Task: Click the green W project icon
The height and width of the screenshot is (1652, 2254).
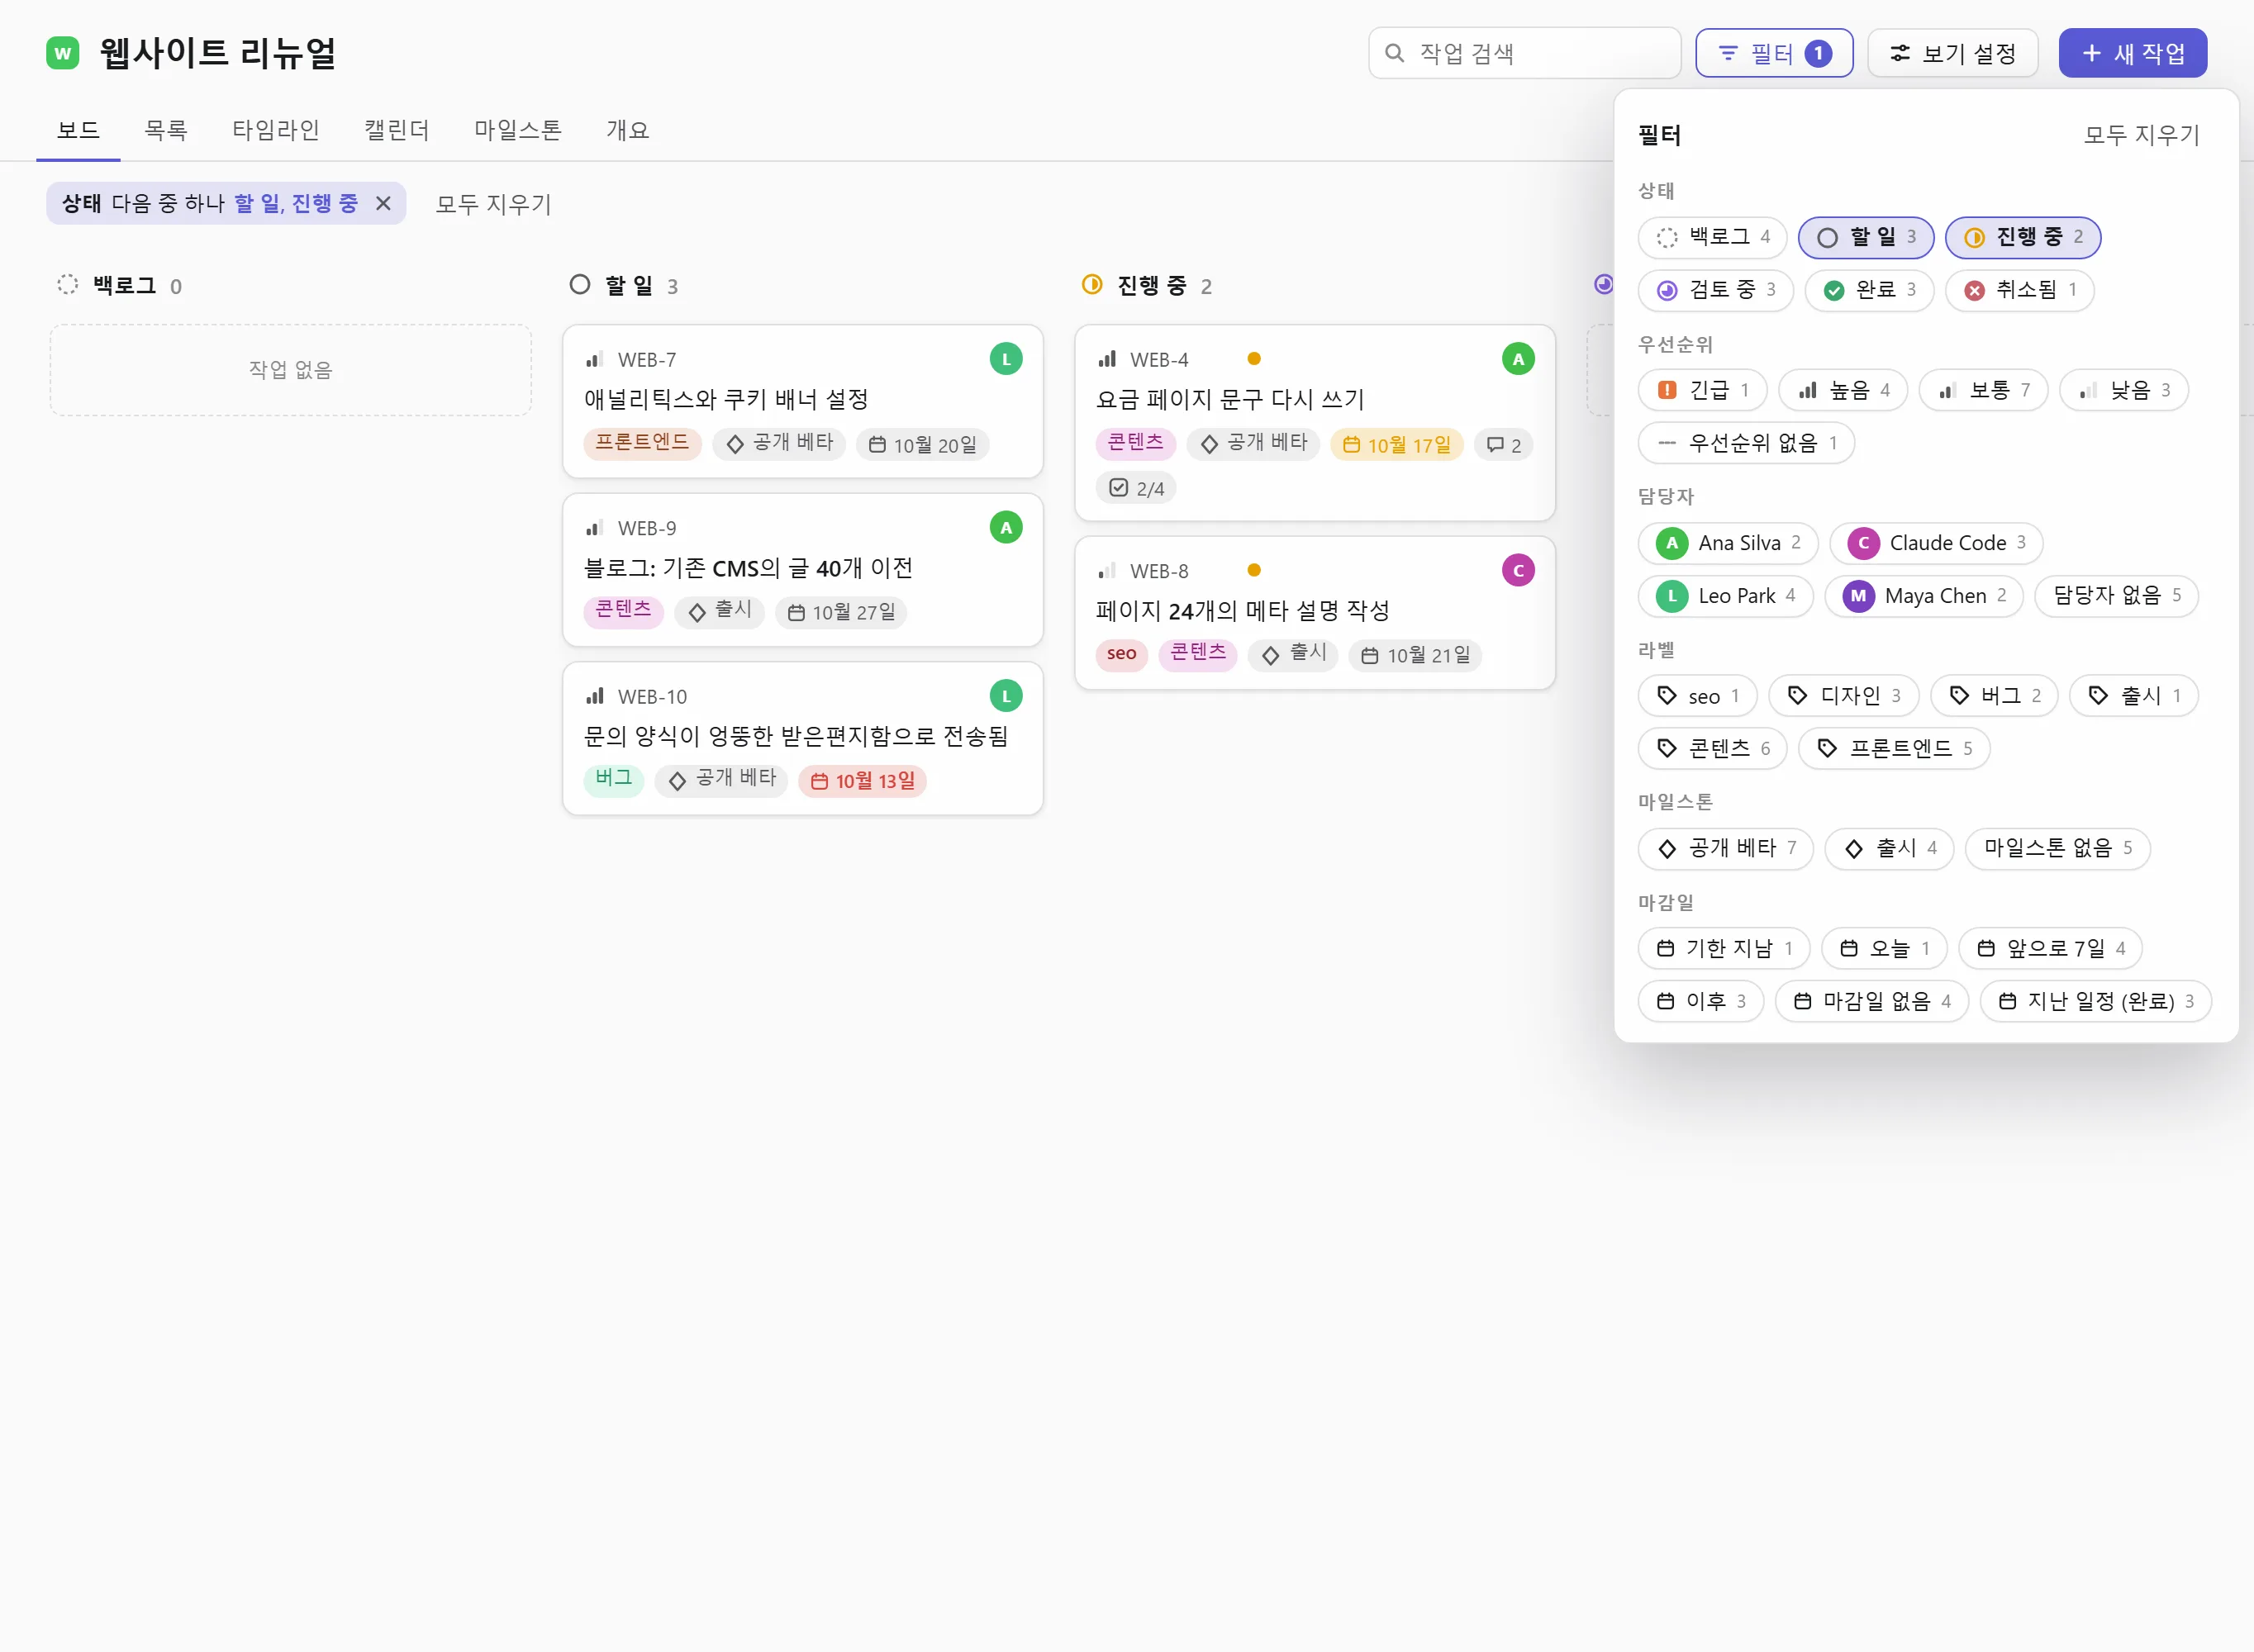Action: [x=63, y=53]
